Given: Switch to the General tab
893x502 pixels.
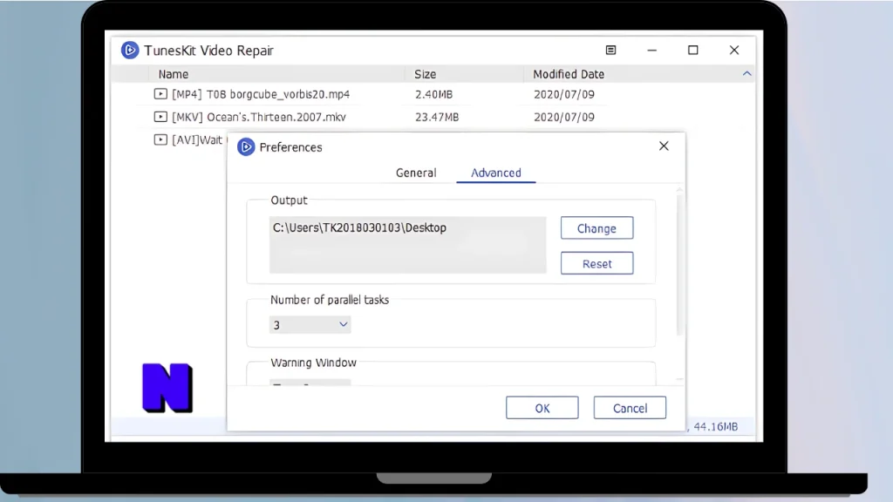Looking at the screenshot, I should click(416, 173).
